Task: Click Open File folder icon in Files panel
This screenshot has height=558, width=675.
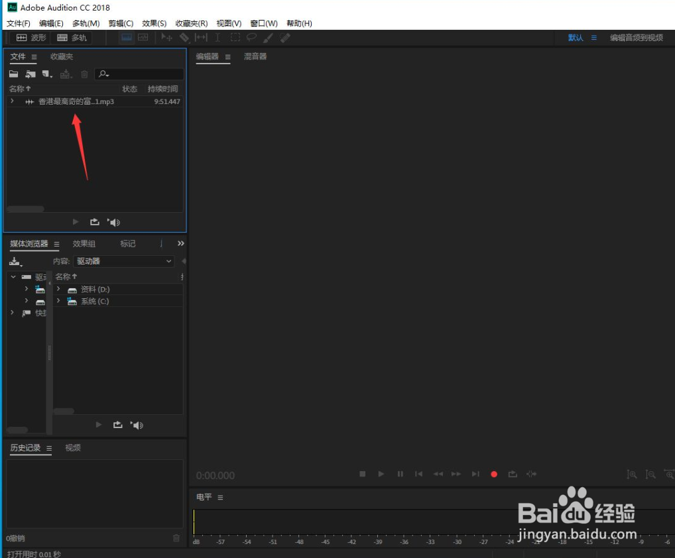Action: [x=14, y=74]
